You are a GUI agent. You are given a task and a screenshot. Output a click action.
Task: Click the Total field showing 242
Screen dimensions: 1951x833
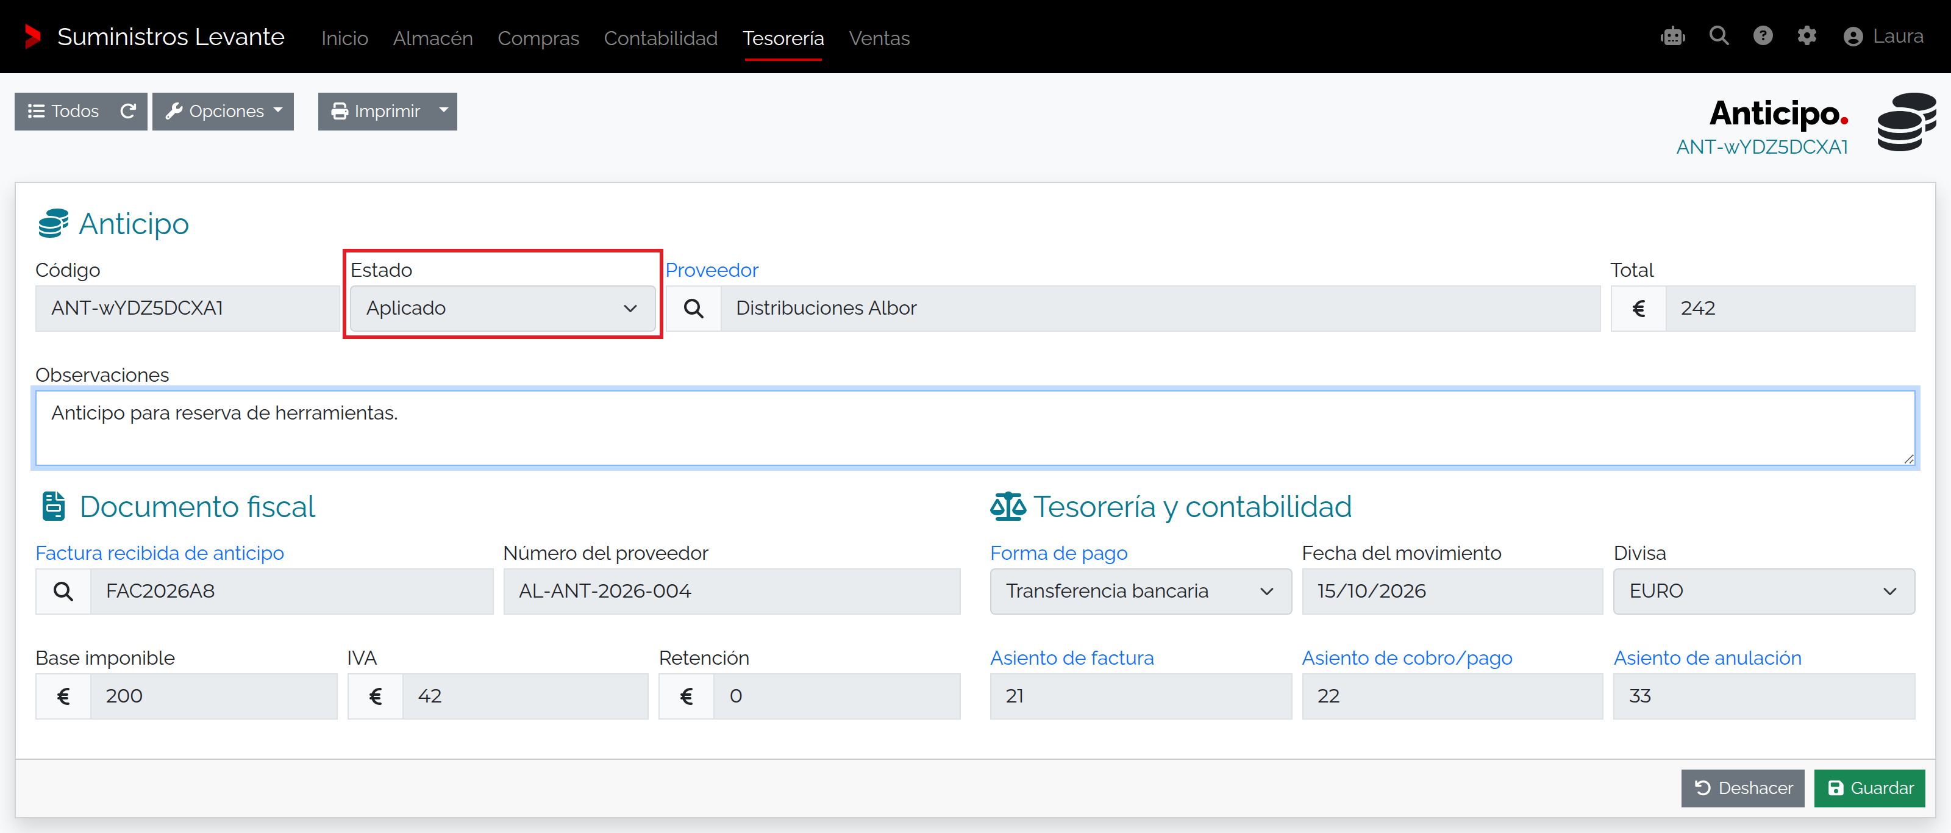coord(1789,308)
